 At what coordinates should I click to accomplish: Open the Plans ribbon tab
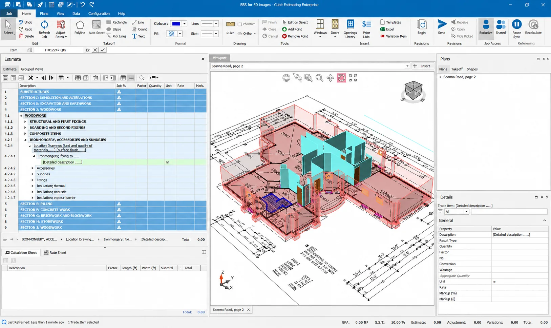[44, 14]
